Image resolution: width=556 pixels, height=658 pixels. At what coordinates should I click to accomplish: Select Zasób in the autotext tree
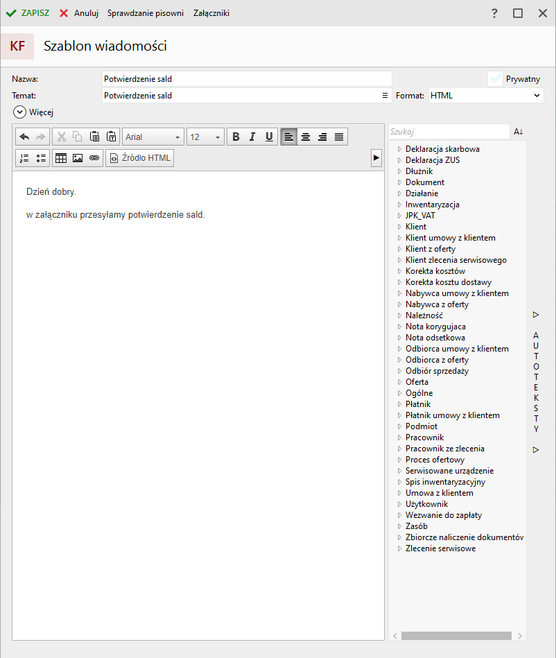click(x=416, y=526)
